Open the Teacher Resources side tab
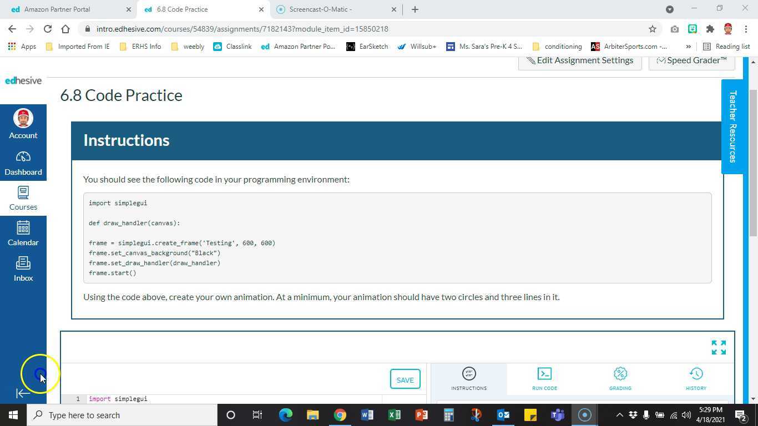This screenshot has width=758, height=426. coord(732,126)
